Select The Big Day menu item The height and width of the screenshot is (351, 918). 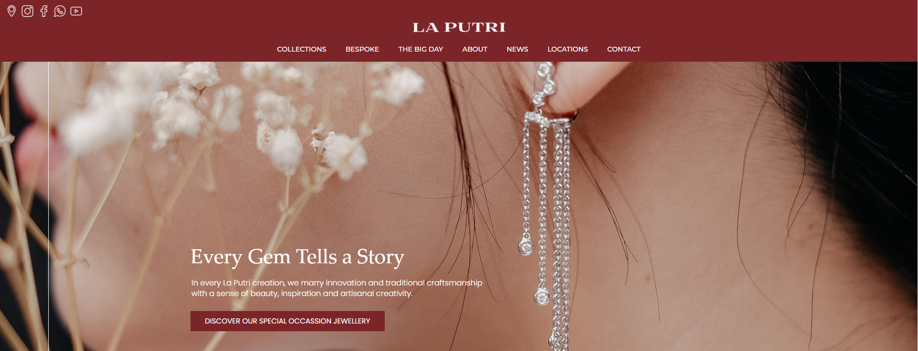tap(420, 49)
